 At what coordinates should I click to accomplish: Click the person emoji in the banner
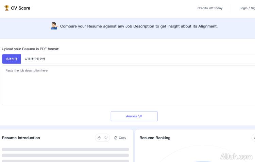(x=54, y=26)
